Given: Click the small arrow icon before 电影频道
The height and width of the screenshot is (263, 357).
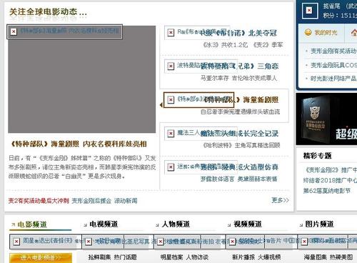Looking at the screenshot, I should (14, 224).
